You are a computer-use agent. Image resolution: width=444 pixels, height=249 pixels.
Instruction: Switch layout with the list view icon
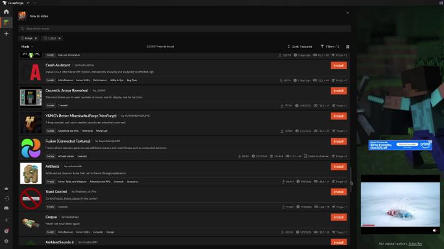click(x=347, y=46)
